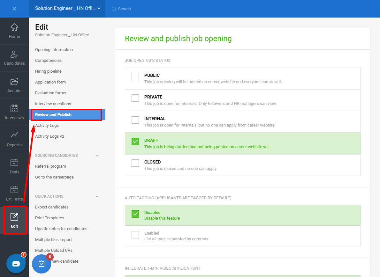Open the chat bubble widget
The image size is (380, 277).
(x=16, y=263)
